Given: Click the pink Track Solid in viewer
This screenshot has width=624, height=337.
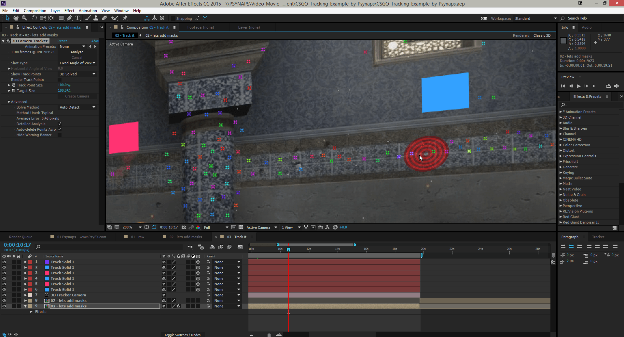Looking at the screenshot, I should (123, 137).
